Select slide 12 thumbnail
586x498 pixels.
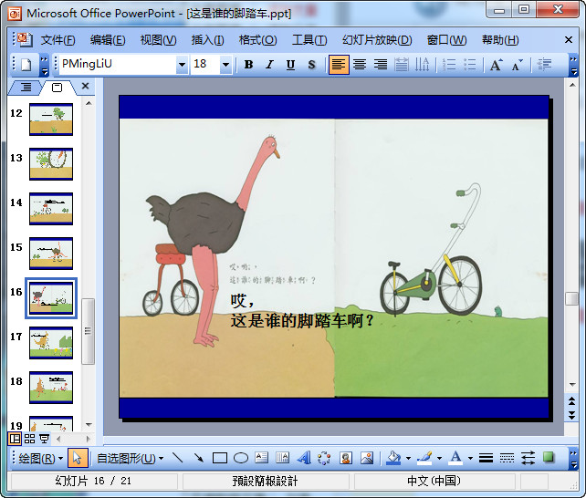tap(51, 119)
